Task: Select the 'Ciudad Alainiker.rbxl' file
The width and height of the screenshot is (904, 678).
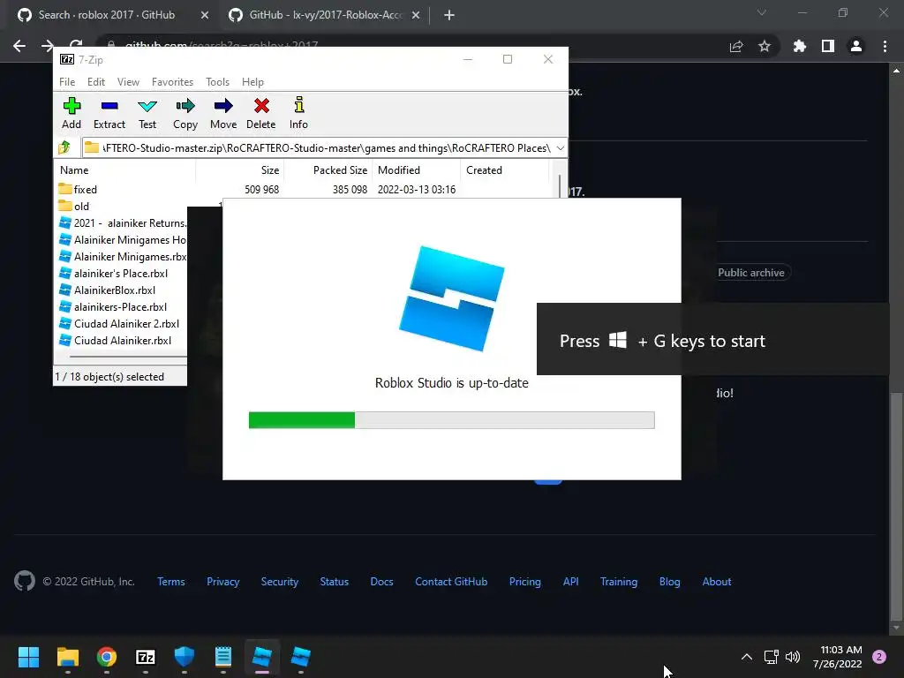Action: pos(116,340)
